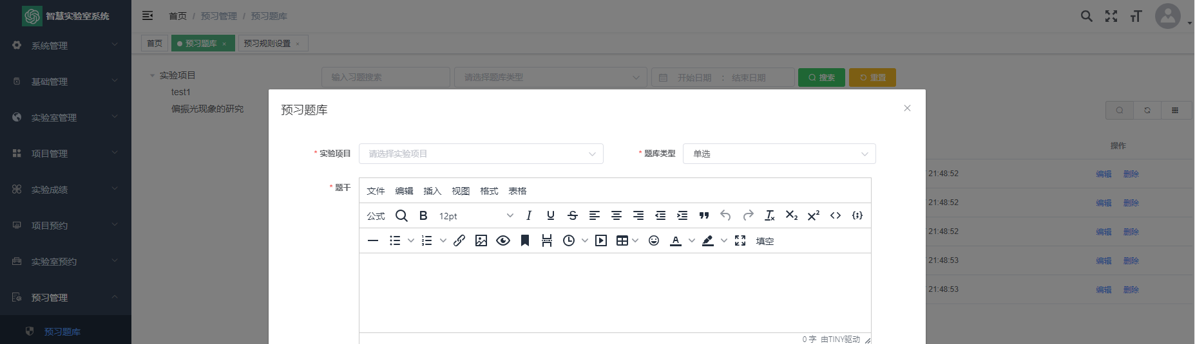1195x344 pixels.
Task: Insert bullet list in editor
Action: pyautogui.click(x=395, y=240)
